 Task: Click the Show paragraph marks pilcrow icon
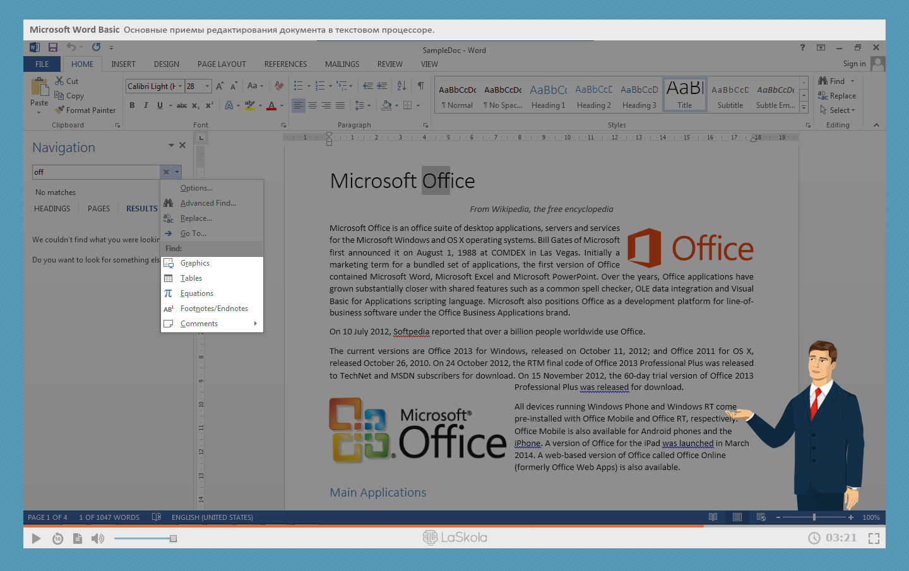tap(420, 86)
